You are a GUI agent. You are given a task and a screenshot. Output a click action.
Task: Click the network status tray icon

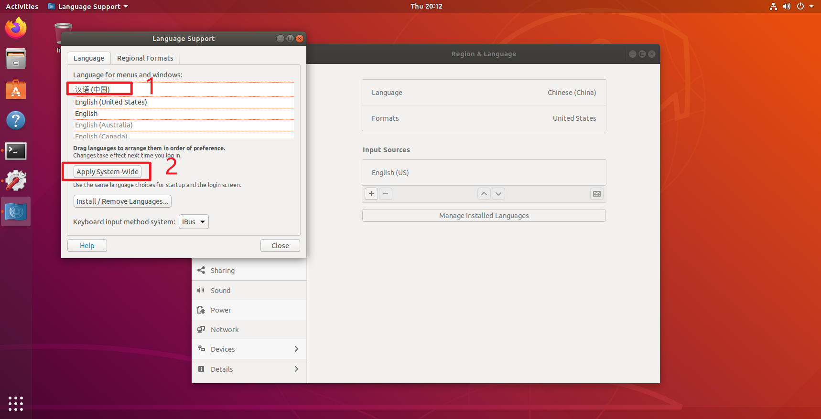[773, 6]
